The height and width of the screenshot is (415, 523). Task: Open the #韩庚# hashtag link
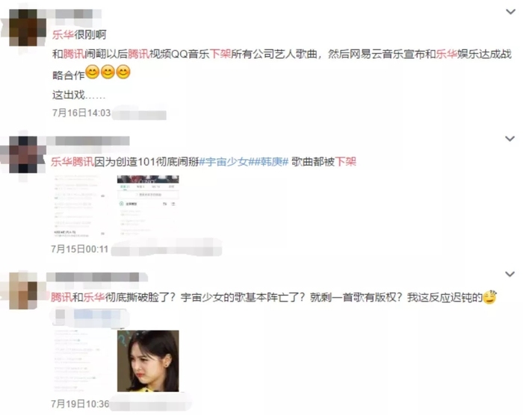tap(269, 162)
